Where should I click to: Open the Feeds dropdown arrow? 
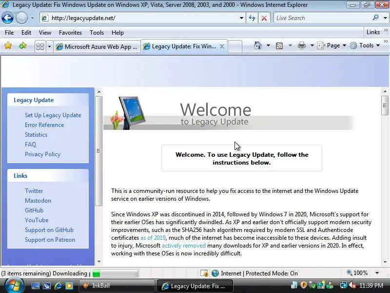(x=290, y=45)
